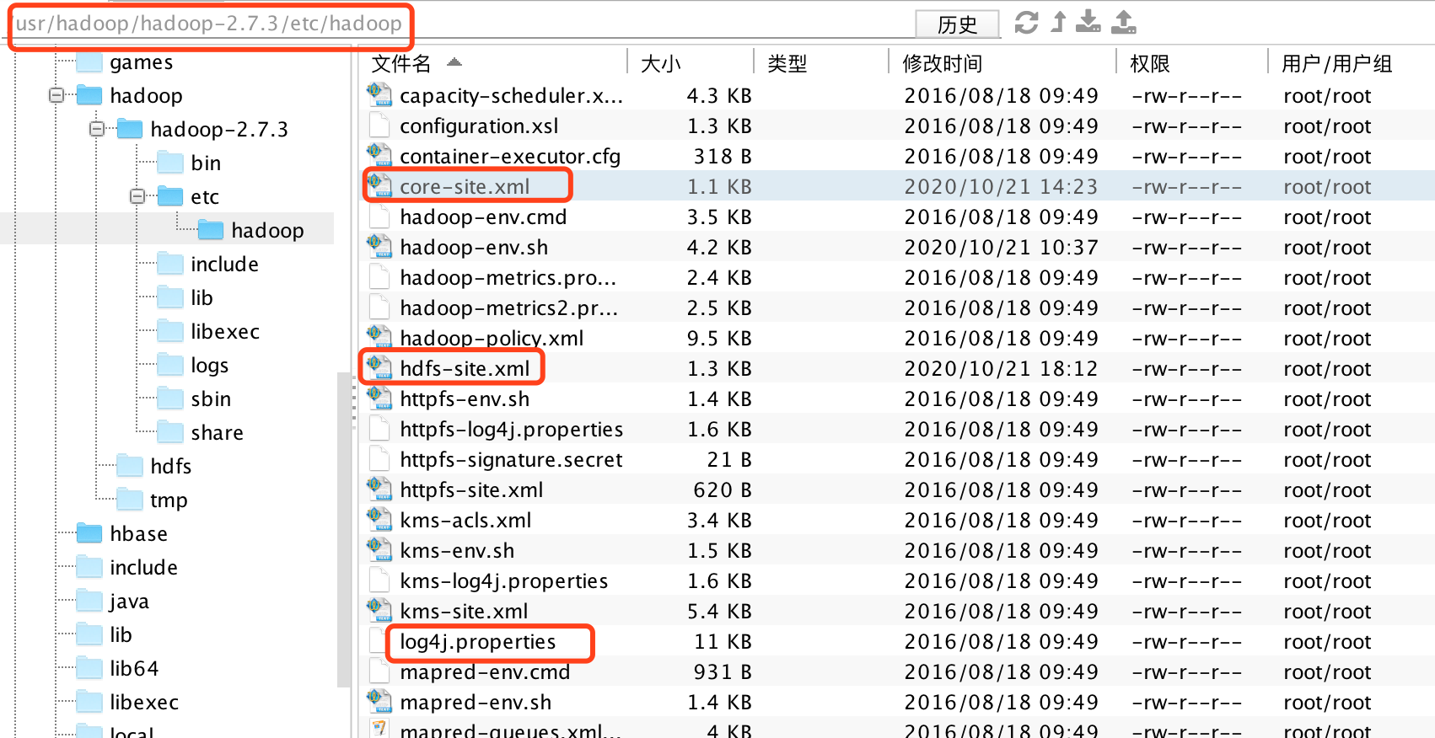Click the download file icon

(1088, 22)
